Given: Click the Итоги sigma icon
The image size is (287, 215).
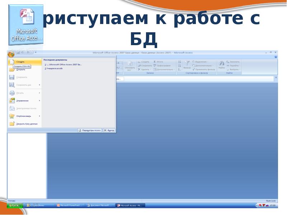Looking at the screenshot, I should 155,62.
